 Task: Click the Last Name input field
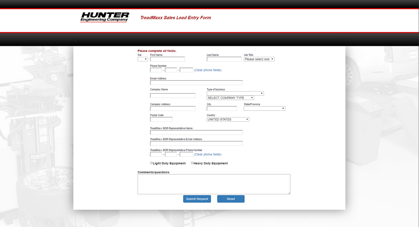224,59
